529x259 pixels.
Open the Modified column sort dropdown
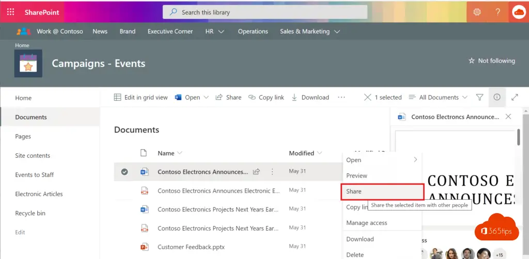pyautogui.click(x=319, y=153)
